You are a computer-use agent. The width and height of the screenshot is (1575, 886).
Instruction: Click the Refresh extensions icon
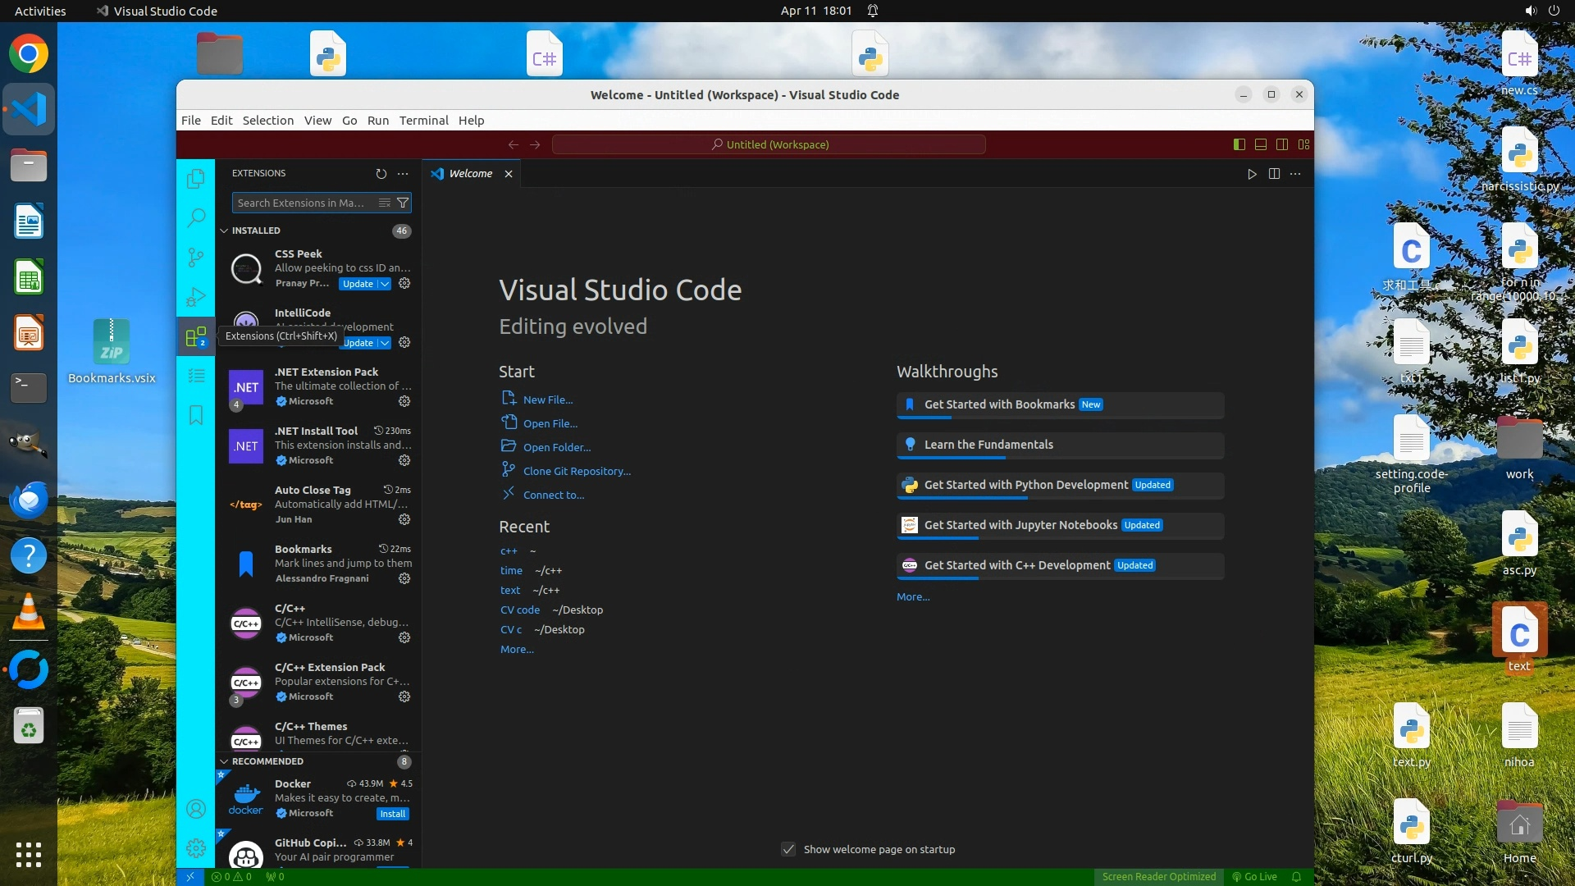coord(381,174)
